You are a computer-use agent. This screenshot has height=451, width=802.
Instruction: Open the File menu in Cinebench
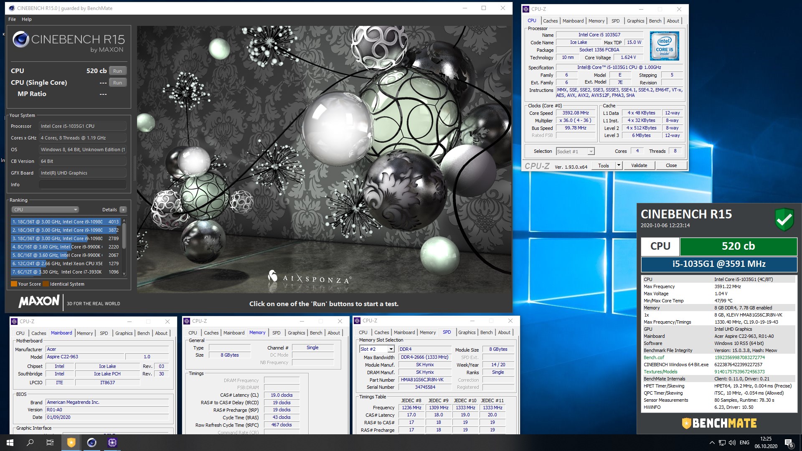[x=12, y=19]
